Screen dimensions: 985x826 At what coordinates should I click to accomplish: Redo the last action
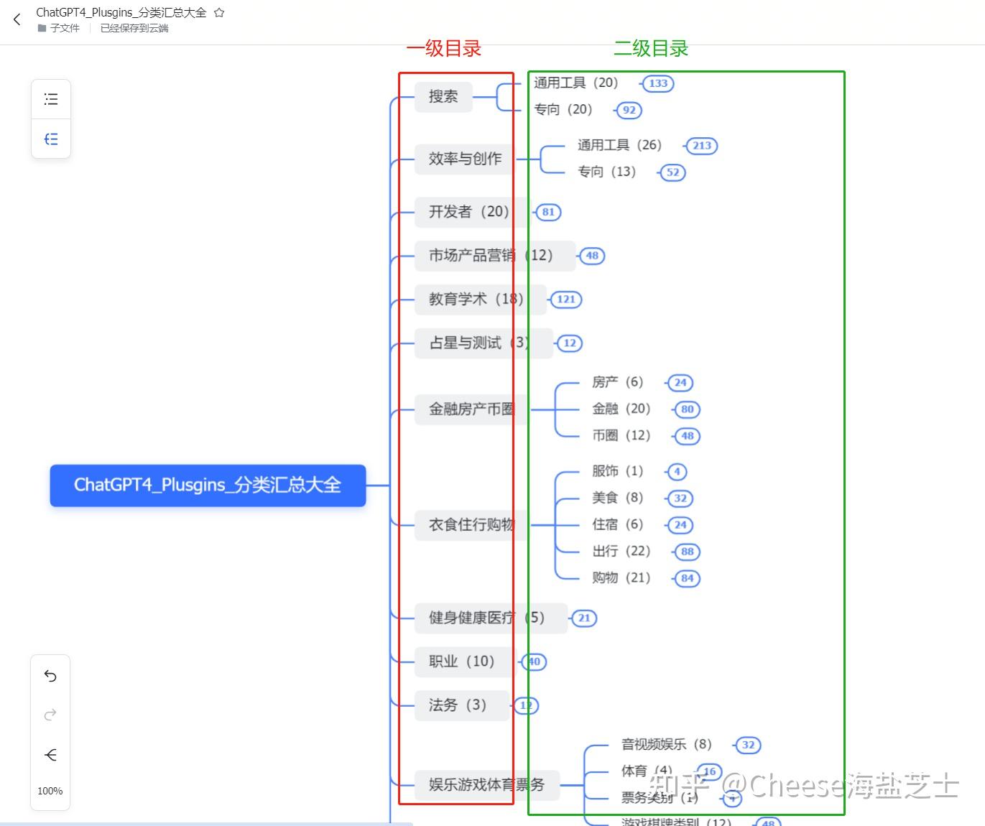coord(50,715)
